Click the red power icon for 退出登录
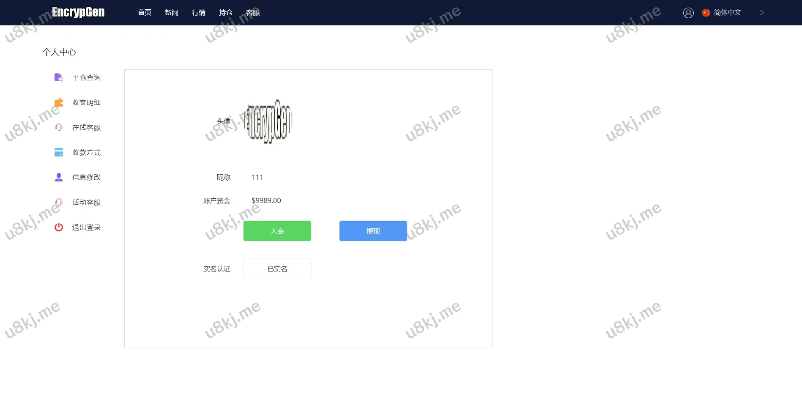 click(x=58, y=227)
